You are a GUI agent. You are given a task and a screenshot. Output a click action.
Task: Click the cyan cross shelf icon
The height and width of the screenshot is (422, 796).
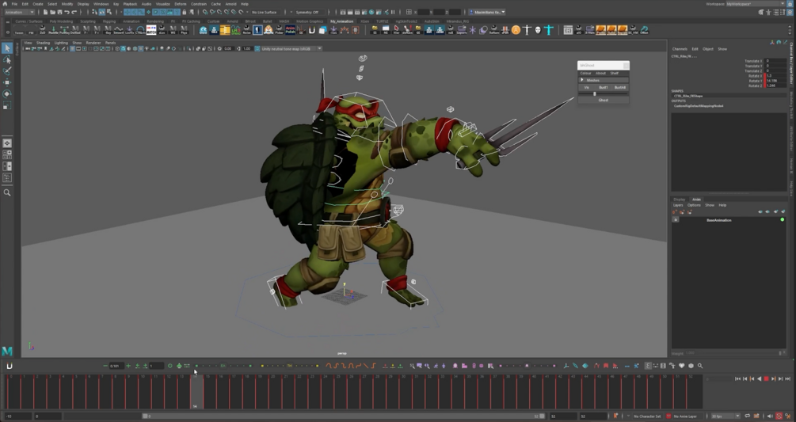click(x=549, y=30)
